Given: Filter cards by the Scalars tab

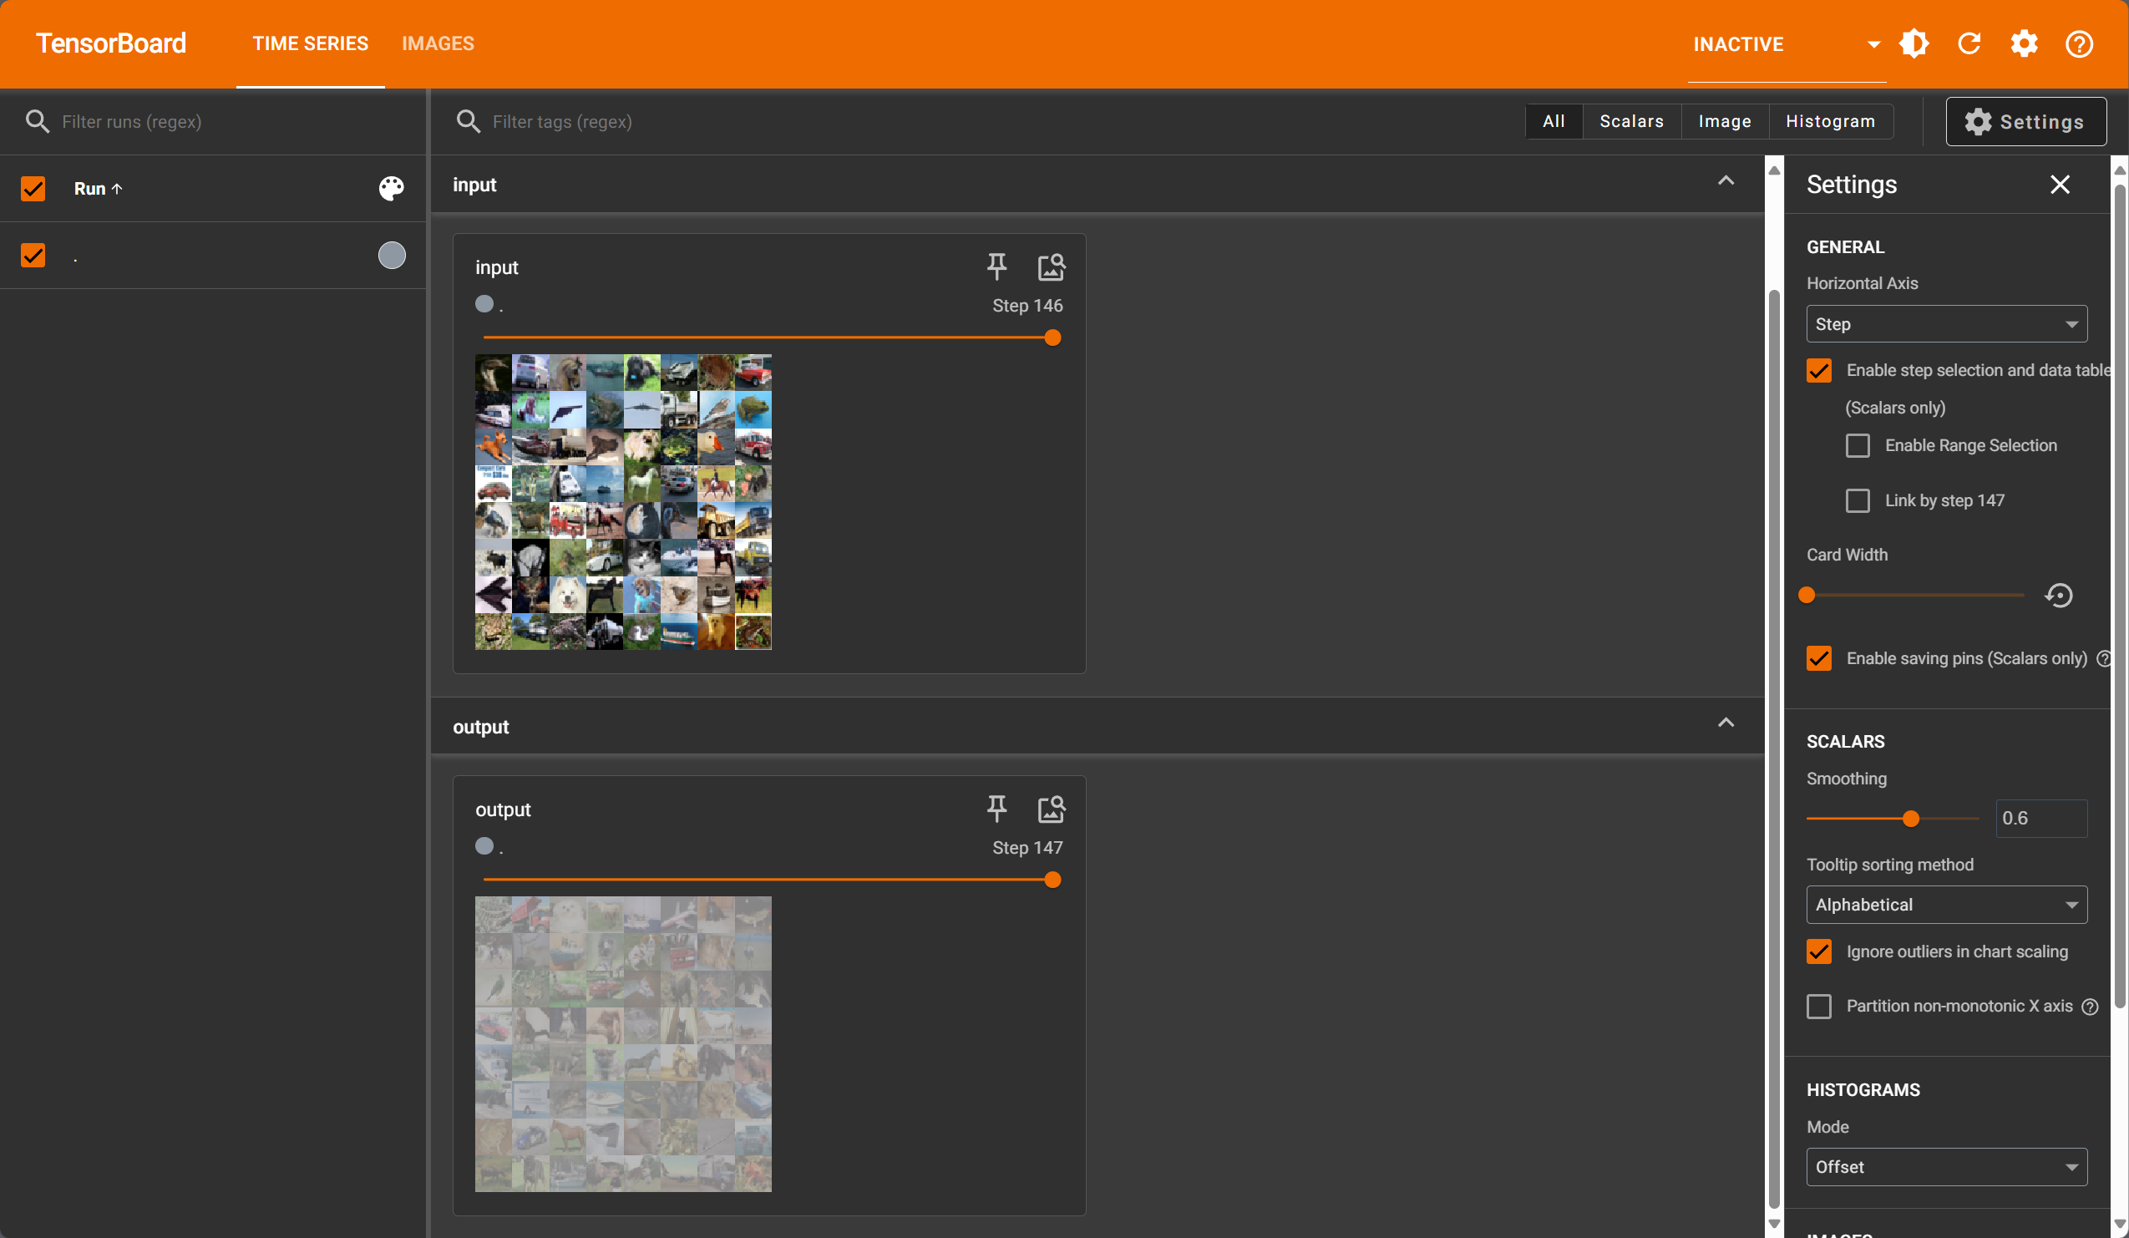Looking at the screenshot, I should (x=1630, y=121).
